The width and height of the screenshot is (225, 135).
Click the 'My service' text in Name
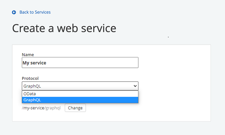coord(34,63)
